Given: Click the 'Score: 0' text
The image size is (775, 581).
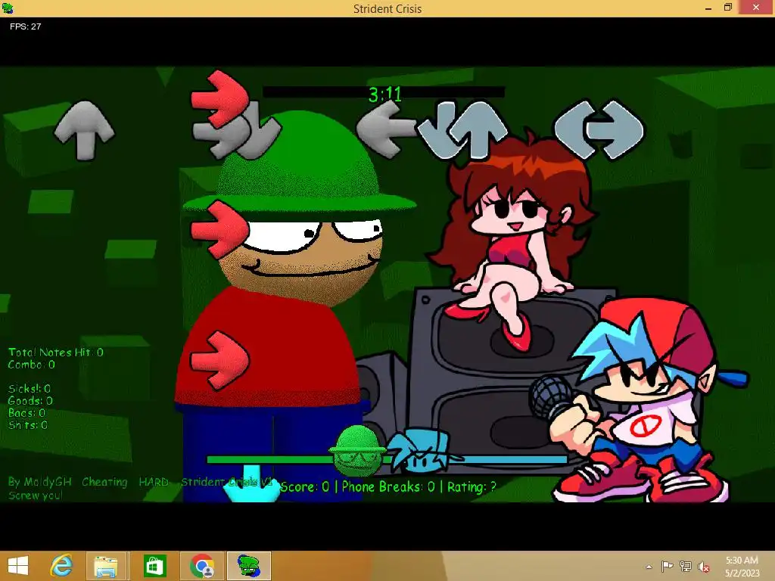Looking at the screenshot, I should pyautogui.click(x=304, y=487).
